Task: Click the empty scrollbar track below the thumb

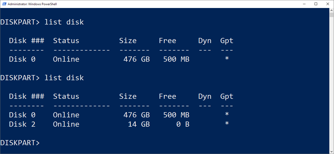Action: (x=331, y=83)
